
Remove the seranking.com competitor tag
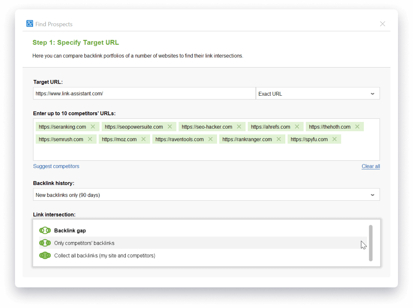[93, 127]
